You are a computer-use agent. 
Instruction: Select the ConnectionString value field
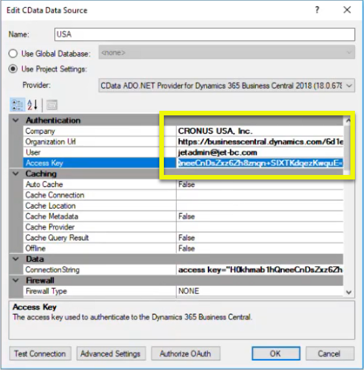pos(260,270)
